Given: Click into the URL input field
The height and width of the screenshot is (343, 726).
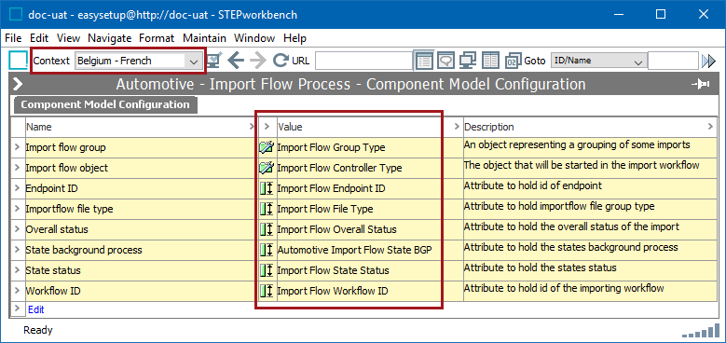Looking at the screenshot, I should [x=363, y=61].
